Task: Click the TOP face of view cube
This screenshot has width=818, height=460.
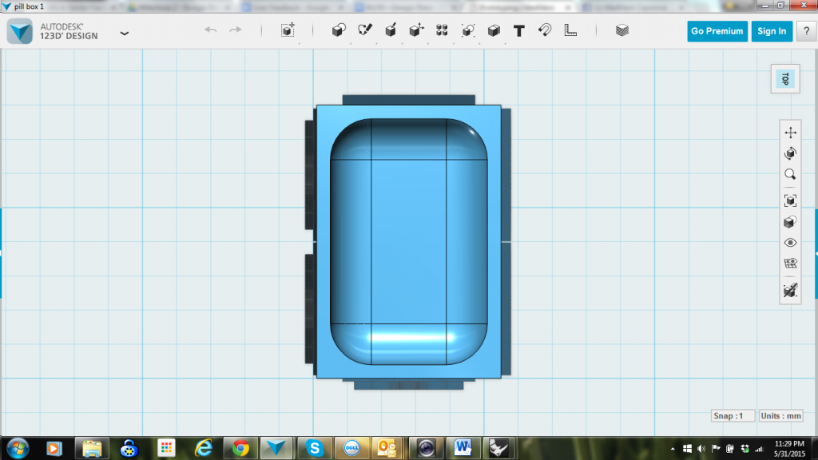Action: (x=784, y=79)
